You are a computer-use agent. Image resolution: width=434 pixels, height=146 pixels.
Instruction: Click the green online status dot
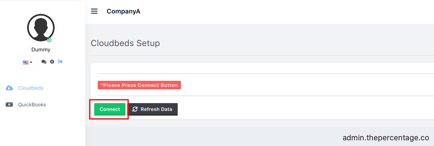point(49,40)
